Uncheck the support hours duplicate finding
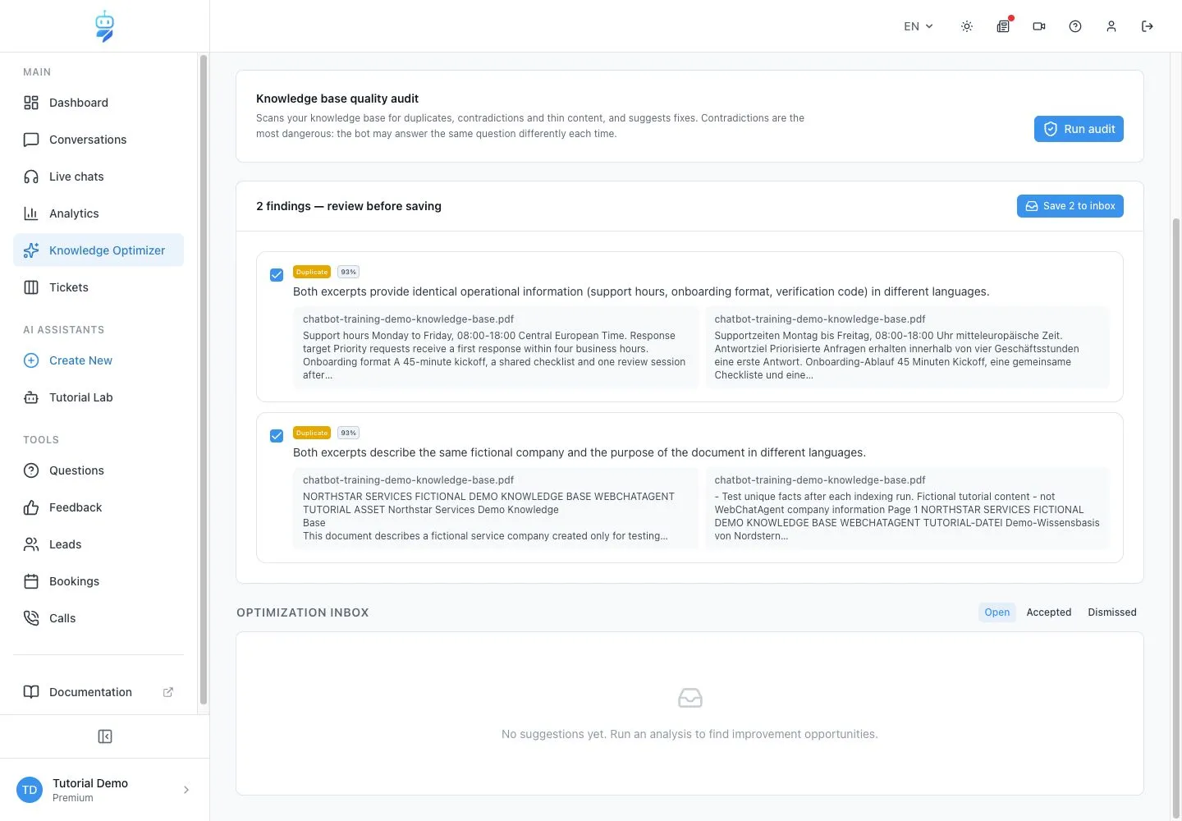 (x=277, y=275)
